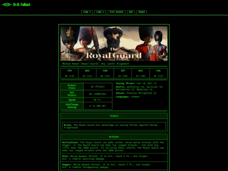Click the Speed label cell
This screenshot has width=228, height=171.
[x=72, y=100]
